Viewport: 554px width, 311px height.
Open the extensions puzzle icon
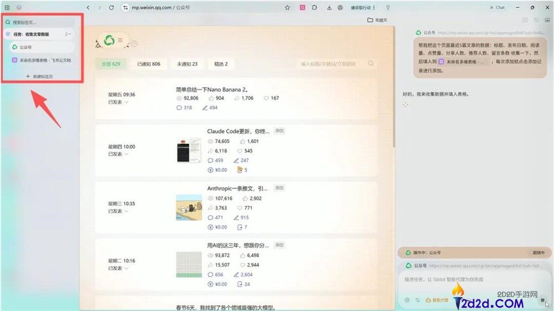click(x=315, y=7)
